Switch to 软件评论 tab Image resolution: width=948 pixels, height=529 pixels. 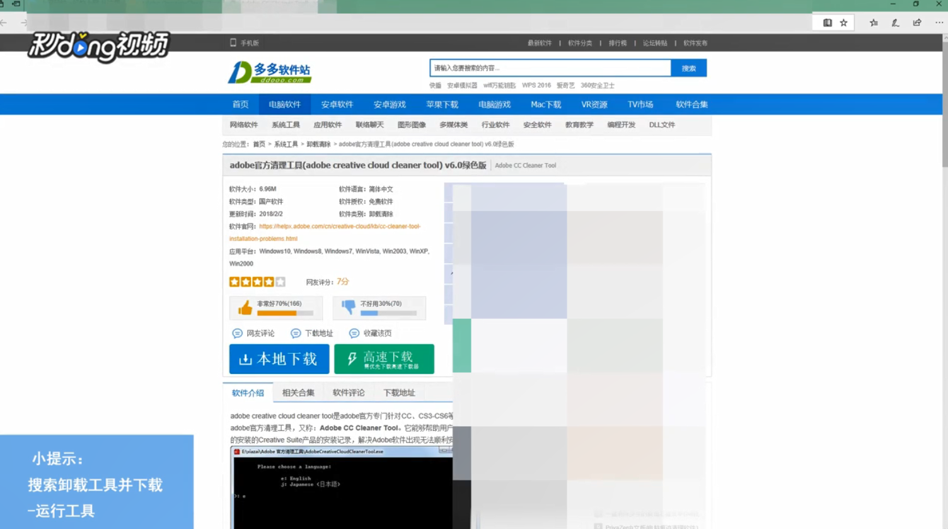coord(349,393)
